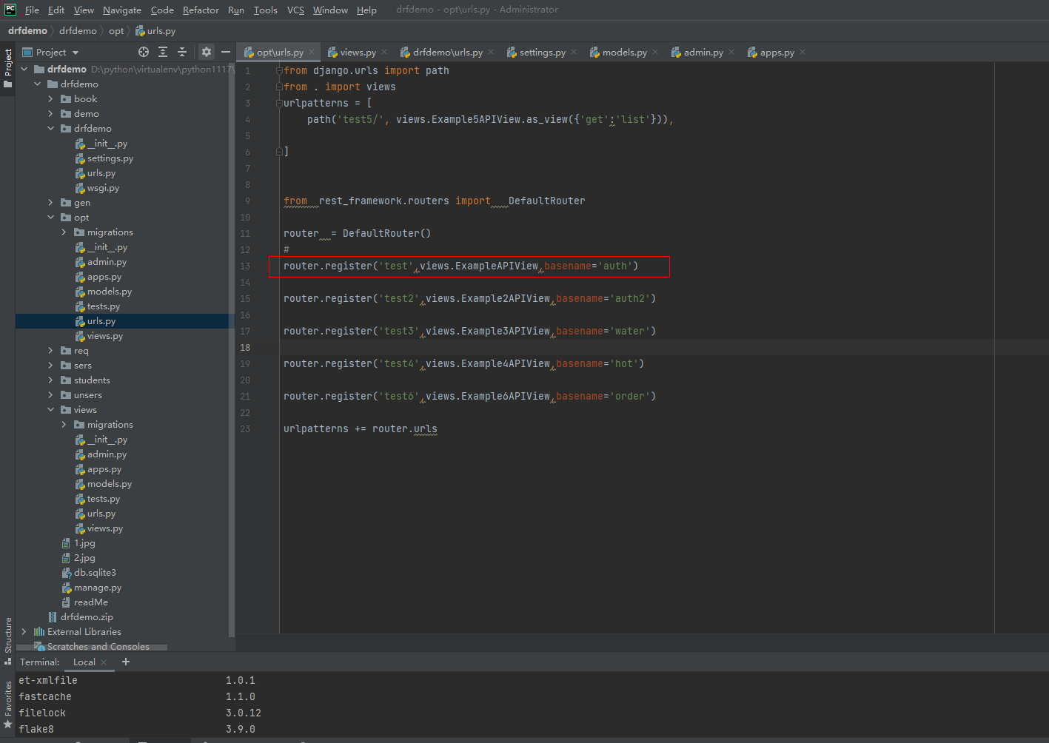Close the Local terminal tab
Viewport: 1049px width, 743px height.
104,662
